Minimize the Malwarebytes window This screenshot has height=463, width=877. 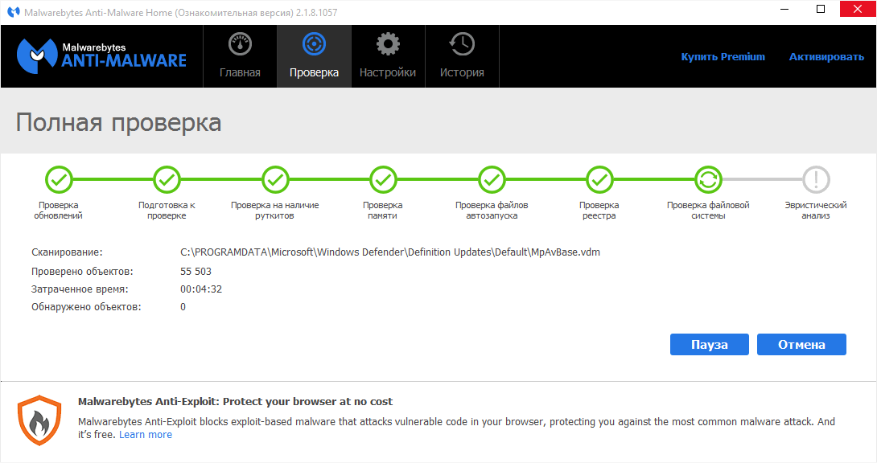pos(784,9)
